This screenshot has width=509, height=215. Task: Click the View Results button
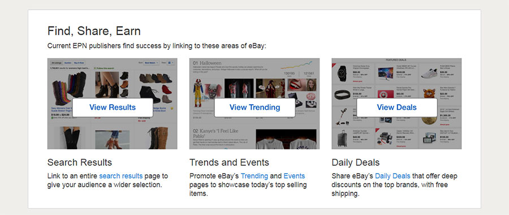click(113, 107)
